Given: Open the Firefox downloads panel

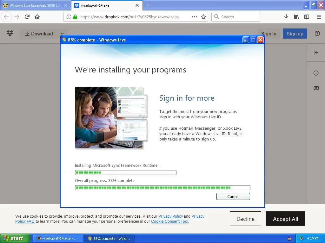Looking at the screenshot, I should click(286, 17).
